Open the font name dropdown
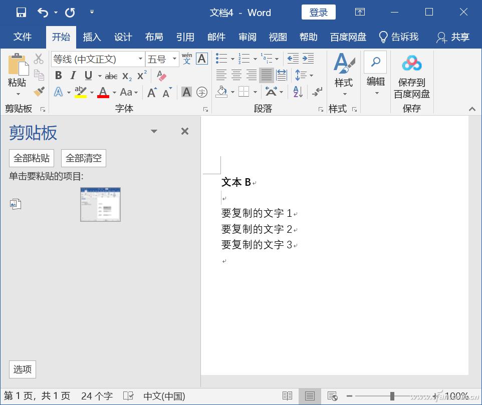Image resolution: width=482 pixels, height=405 pixels. coord(141,59)
